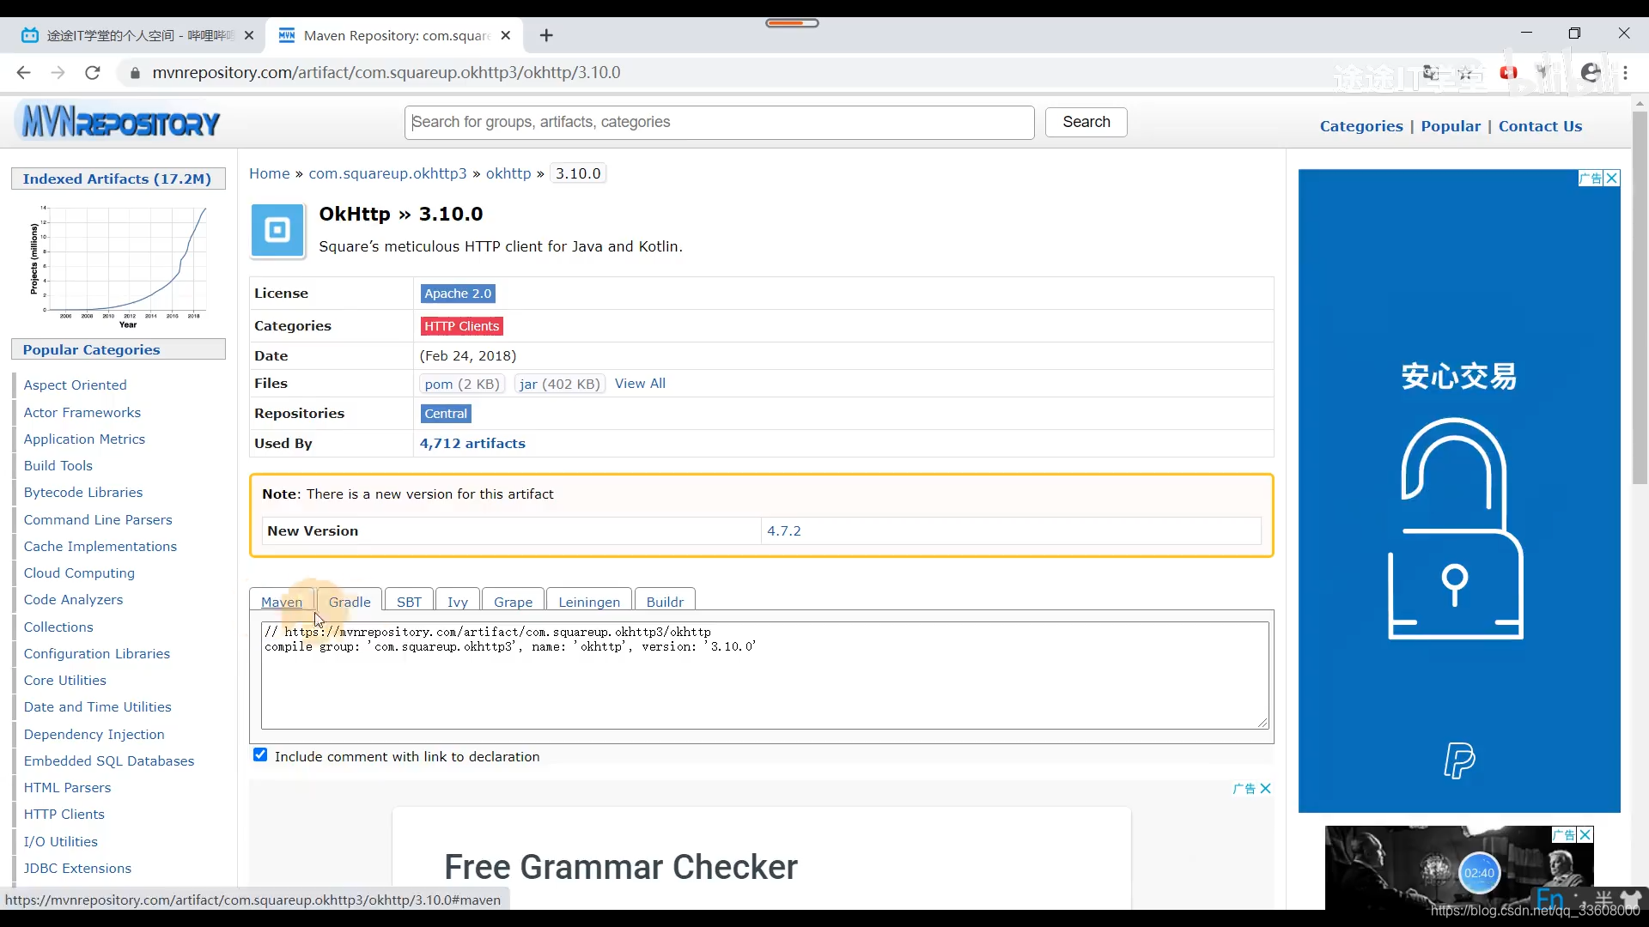
Task: Open the Central repository badge
Action: click(x=446, y=414)
